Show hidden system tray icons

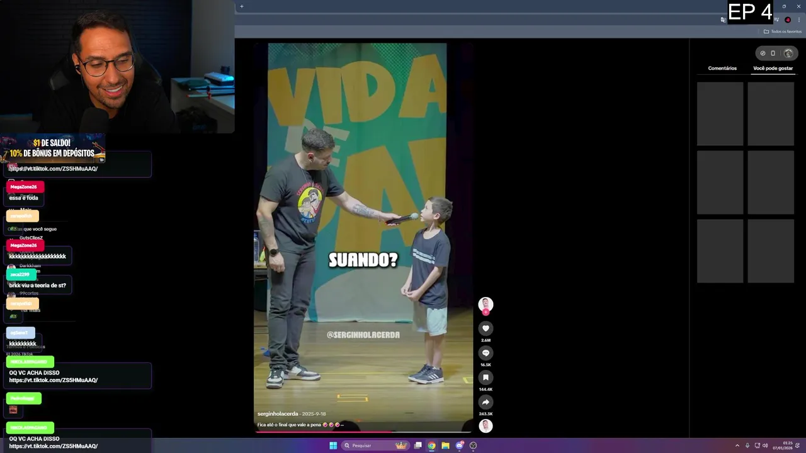pyautogui.click(x=737, y=445)
